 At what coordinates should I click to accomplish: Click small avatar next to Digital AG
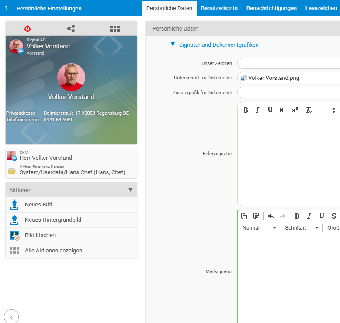point(16,46)
